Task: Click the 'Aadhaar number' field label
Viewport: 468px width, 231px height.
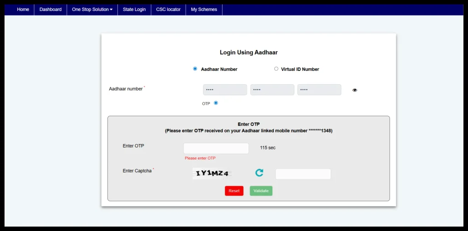Action: pos(126,89)
